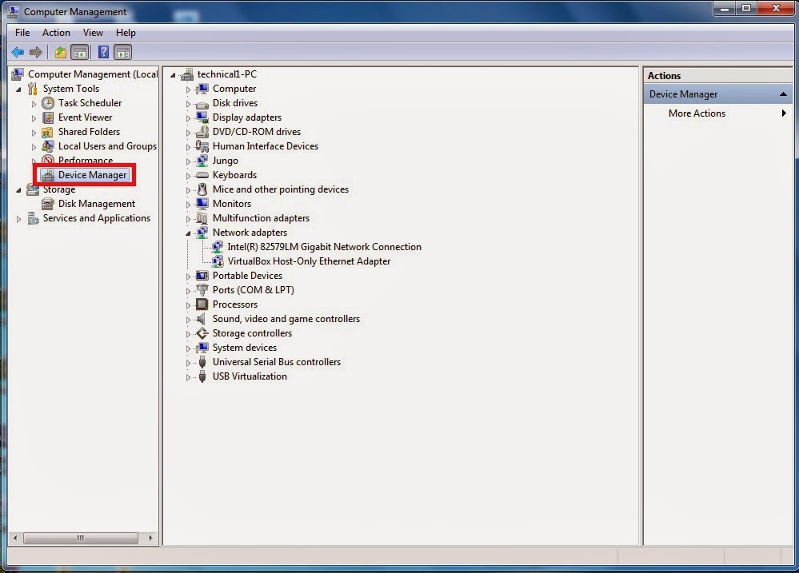Screen dimensions: 799x573
Task: Select USB Virtualization category
Action: click(x=250, y=376)
